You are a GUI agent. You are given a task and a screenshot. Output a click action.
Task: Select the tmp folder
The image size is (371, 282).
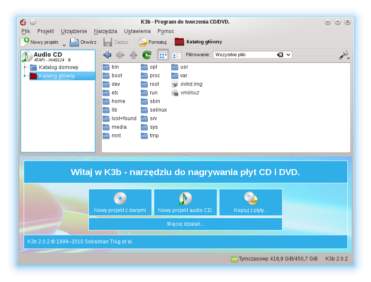[150, 136]
